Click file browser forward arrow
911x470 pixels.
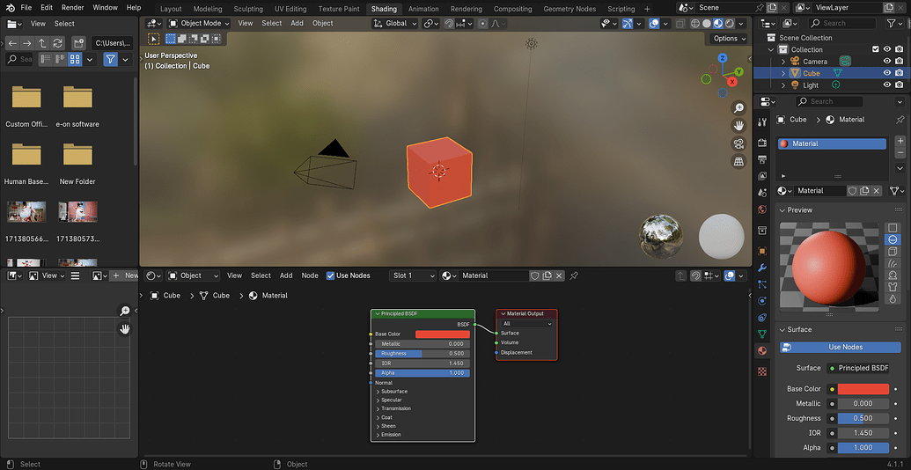click(27, 44)
